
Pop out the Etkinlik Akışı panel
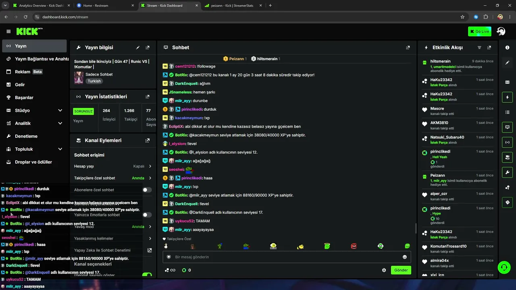coord(489,48)
